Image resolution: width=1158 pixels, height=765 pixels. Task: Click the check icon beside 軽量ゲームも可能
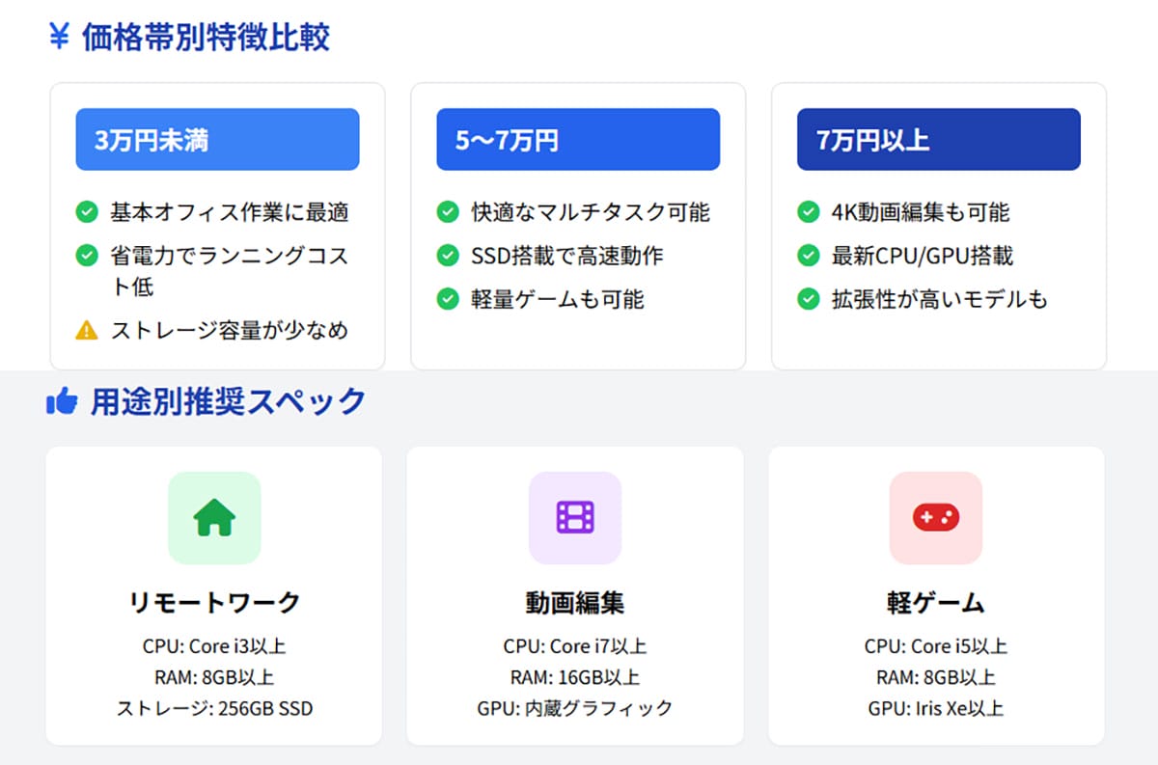point(448,299)
